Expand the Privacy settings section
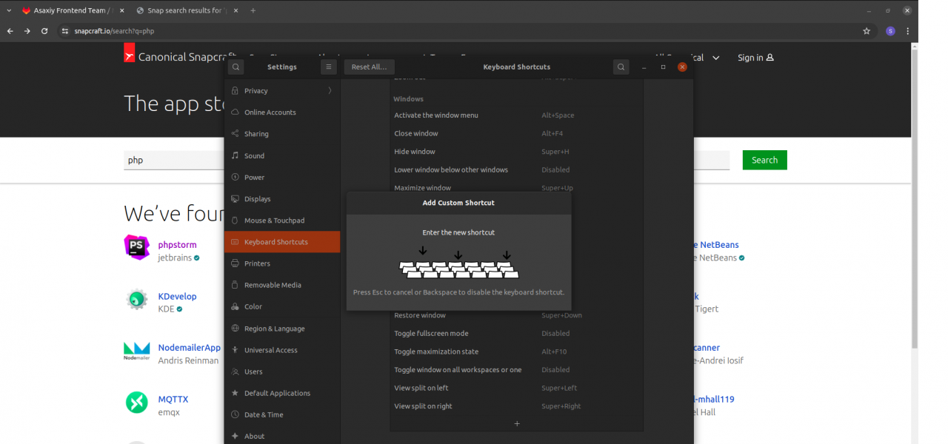The width and height of the screenshot is (948, 444). (281, 91)
